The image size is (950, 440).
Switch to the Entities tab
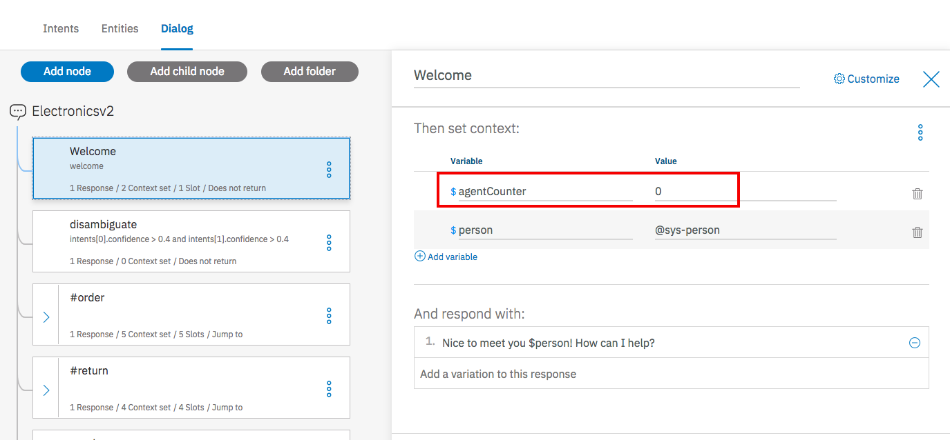point(119,28)
